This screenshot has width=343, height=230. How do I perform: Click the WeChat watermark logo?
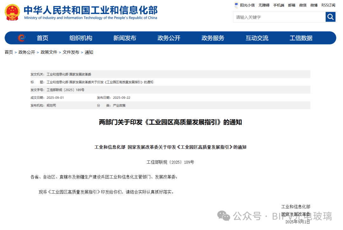click(x=224, y=216)
